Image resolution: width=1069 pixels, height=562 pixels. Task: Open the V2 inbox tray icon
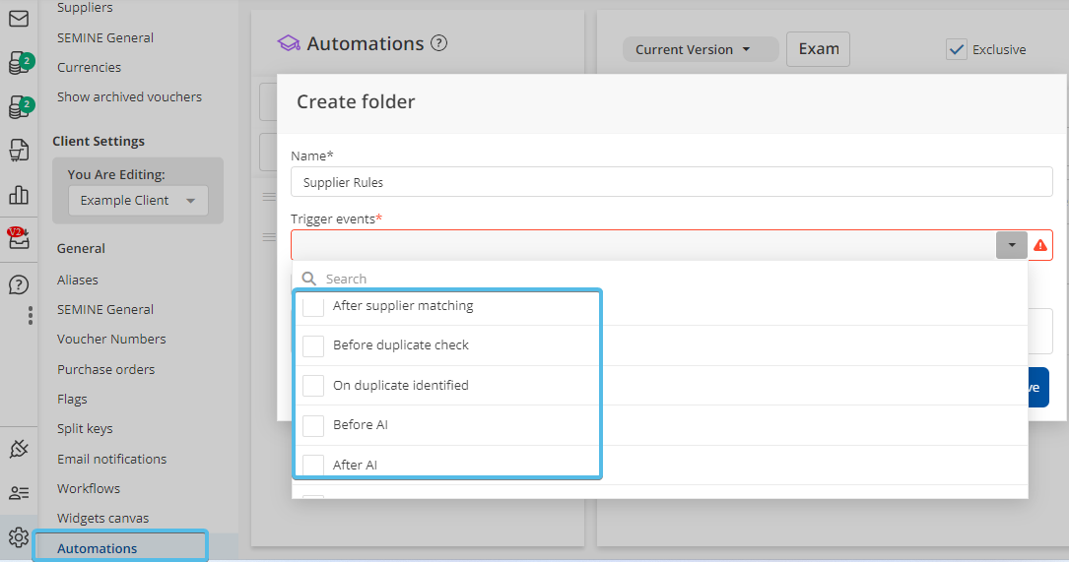(18, 238)
